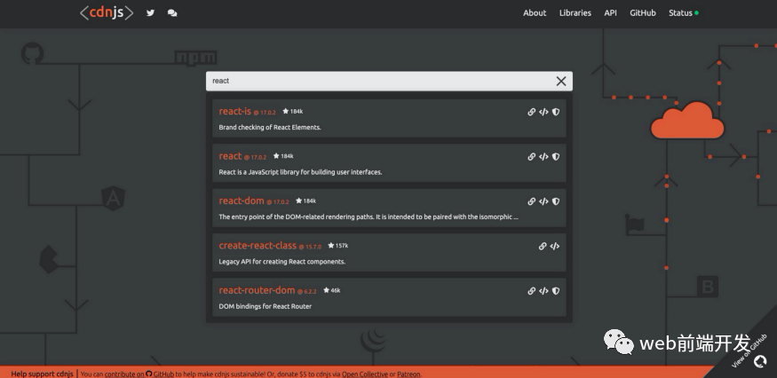Copy script tag icon for create-react-class

point(555,246)
